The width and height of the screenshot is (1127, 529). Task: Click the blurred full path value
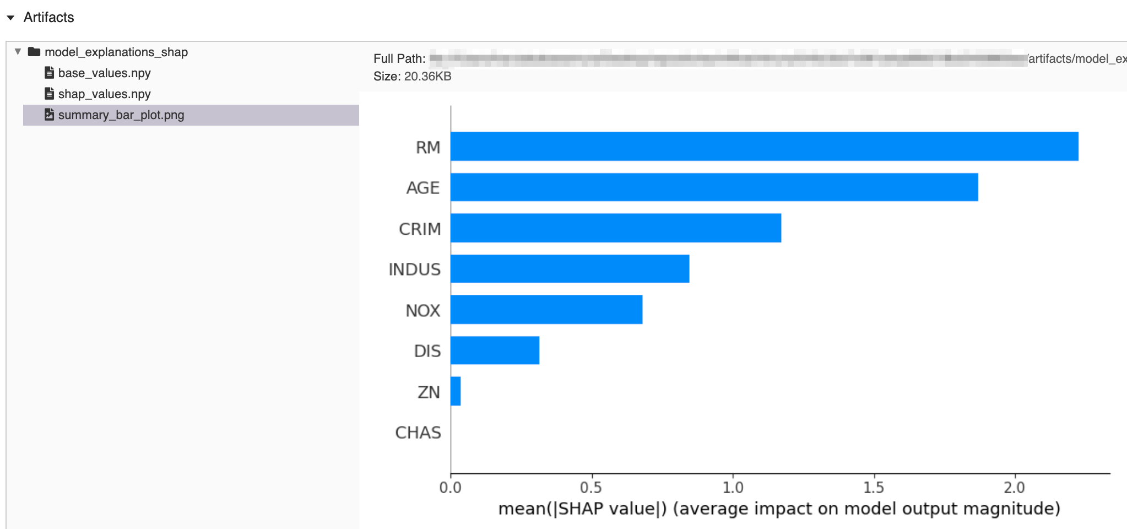(716, 58)
